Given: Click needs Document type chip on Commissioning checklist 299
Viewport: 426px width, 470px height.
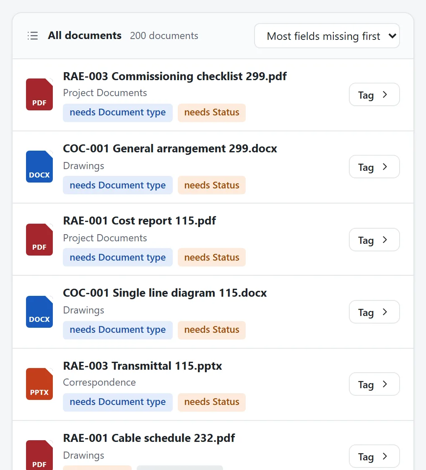Looking at the screenshot, I should coord(118,113).
